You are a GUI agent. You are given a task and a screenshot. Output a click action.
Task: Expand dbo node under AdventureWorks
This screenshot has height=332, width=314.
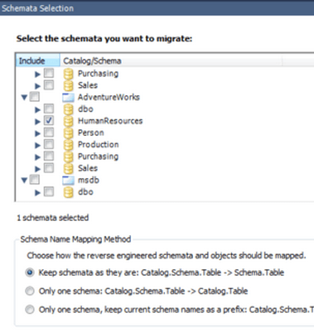click(37, 110)
